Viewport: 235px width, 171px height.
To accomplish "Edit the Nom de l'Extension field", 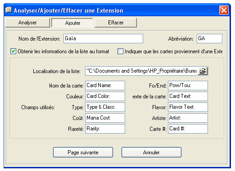I will [103, 39].
